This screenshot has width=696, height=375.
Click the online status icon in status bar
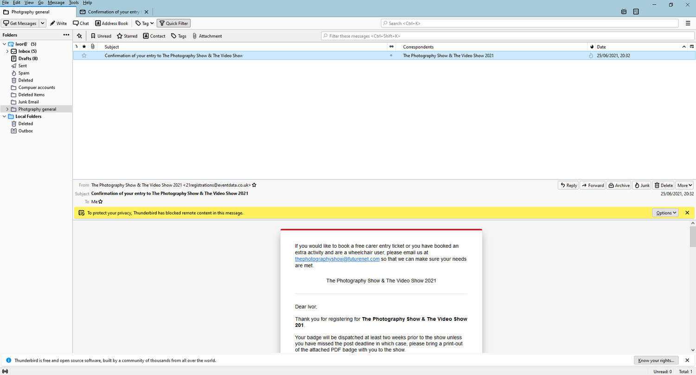[x=5, y=371]
